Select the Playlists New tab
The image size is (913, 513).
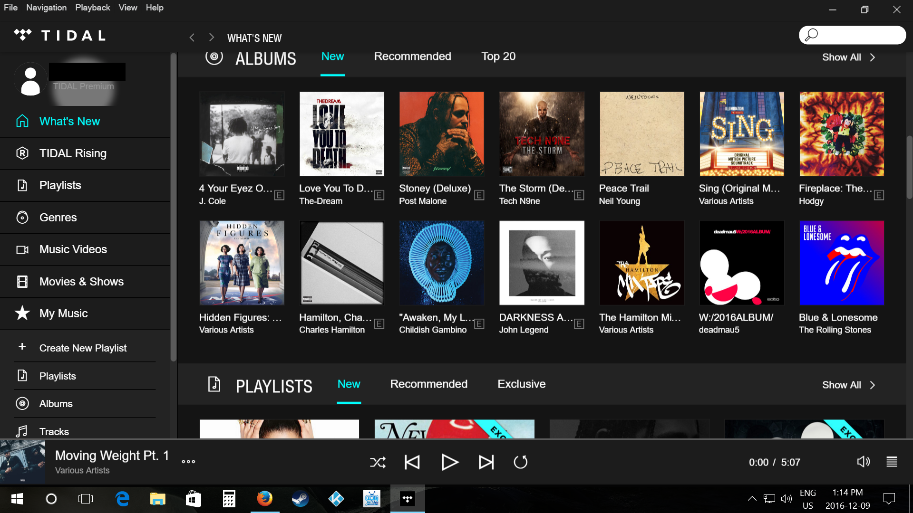tap(349, 384)
